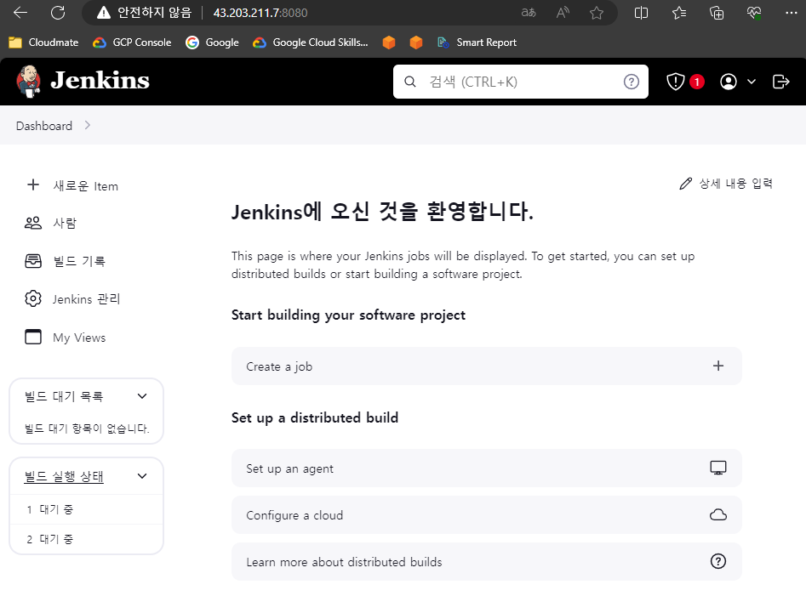Screen dimensions: 806x596
Task: Collapse the 빌드 실행 상태 panel
Action: [142, 476]
